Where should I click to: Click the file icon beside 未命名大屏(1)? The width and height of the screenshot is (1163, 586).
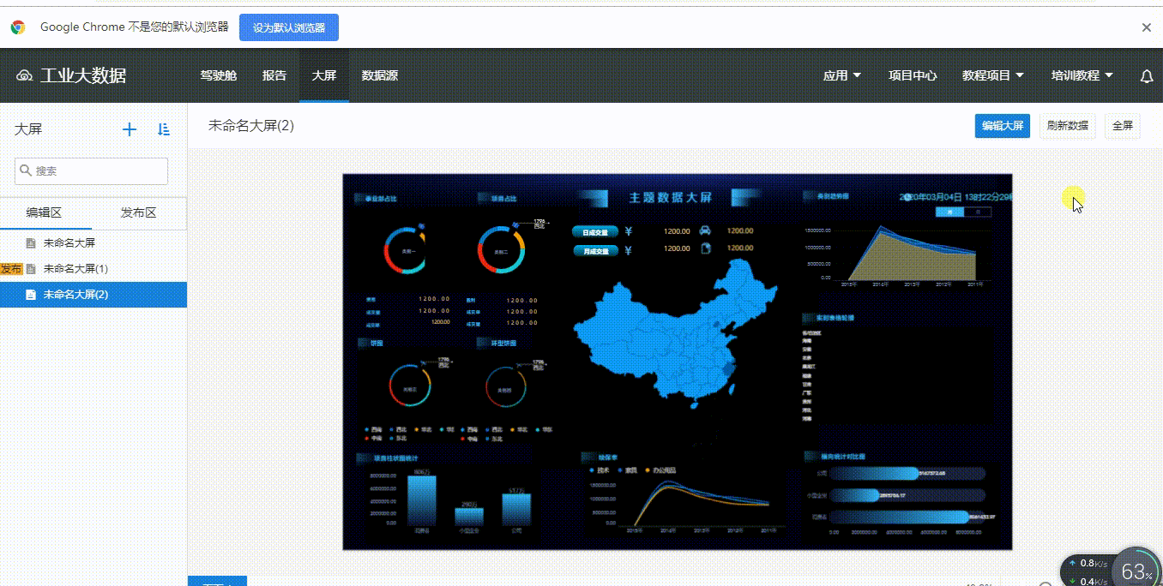point(32,269)
